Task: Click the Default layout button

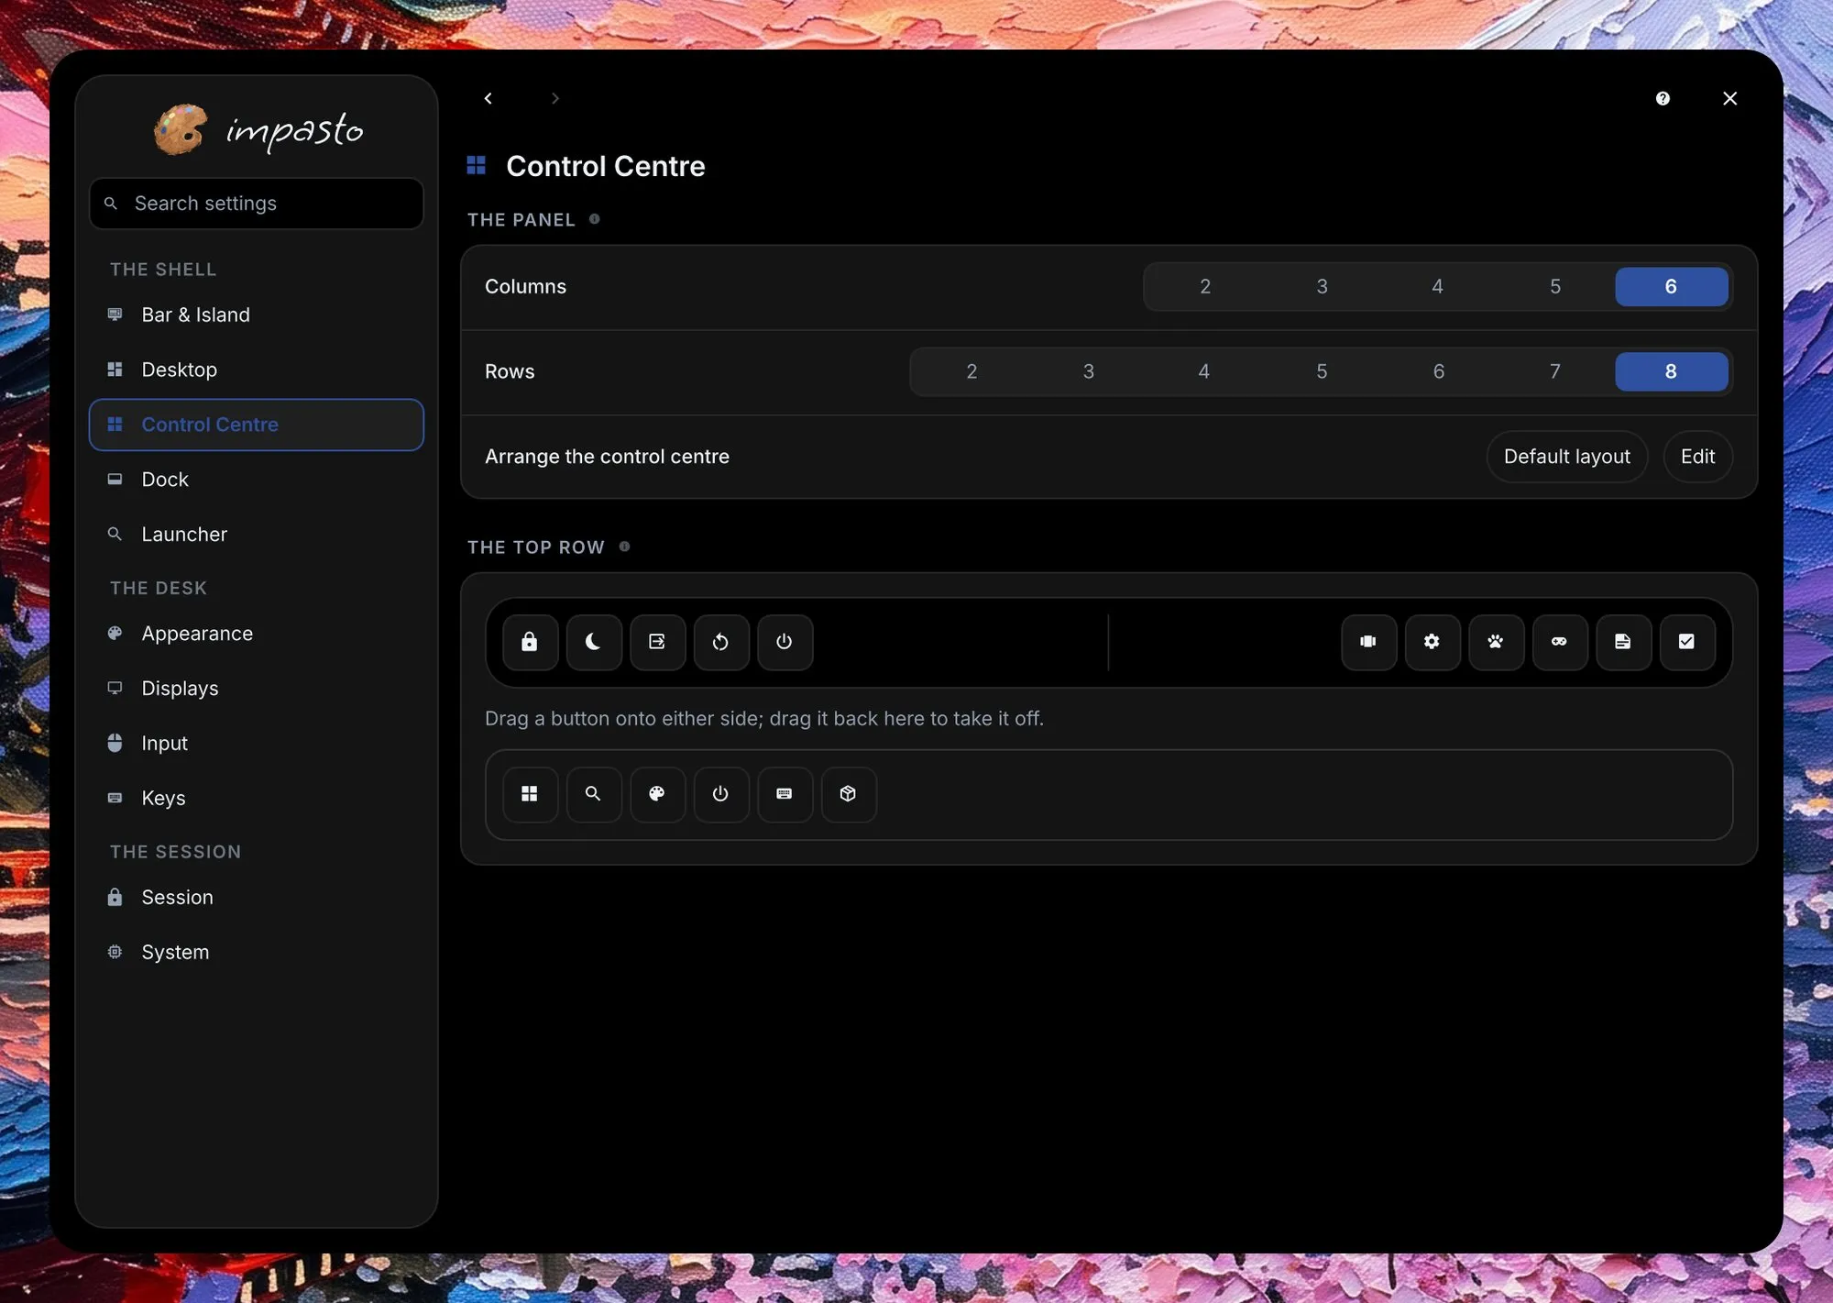Action: pos(1567,457)
